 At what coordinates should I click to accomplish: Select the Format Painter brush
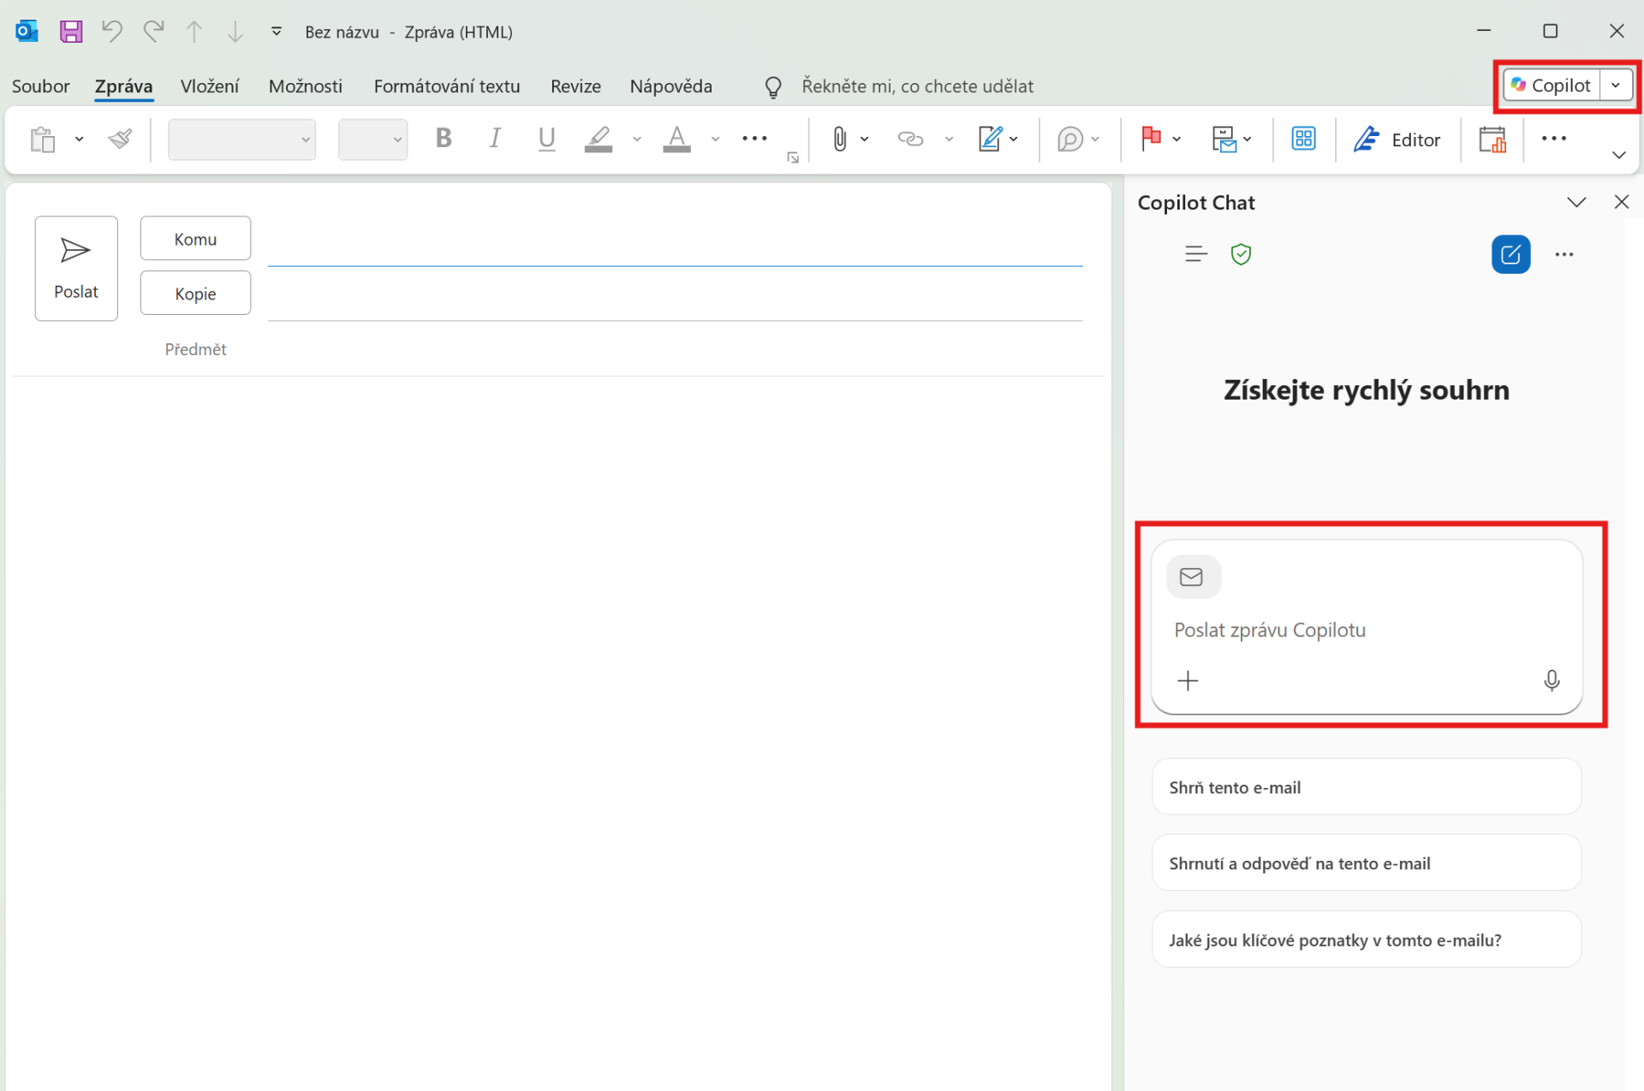pos(121,139)
